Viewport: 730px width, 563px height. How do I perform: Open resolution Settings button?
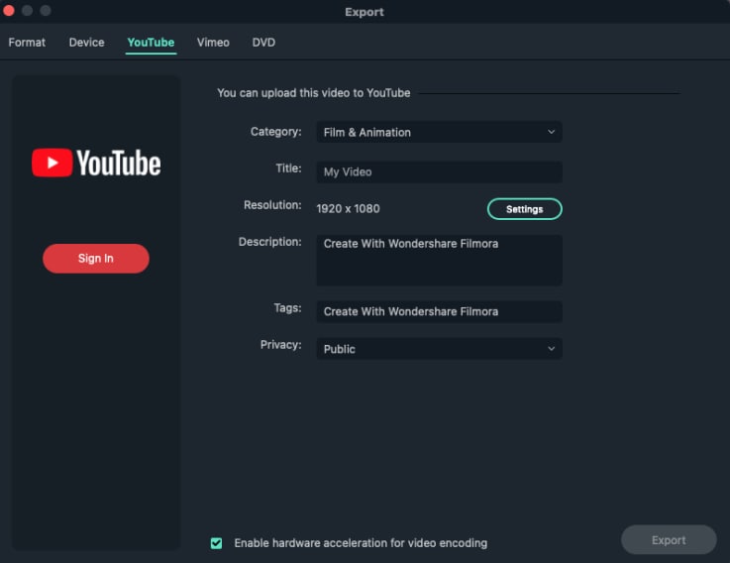point(525,209)
